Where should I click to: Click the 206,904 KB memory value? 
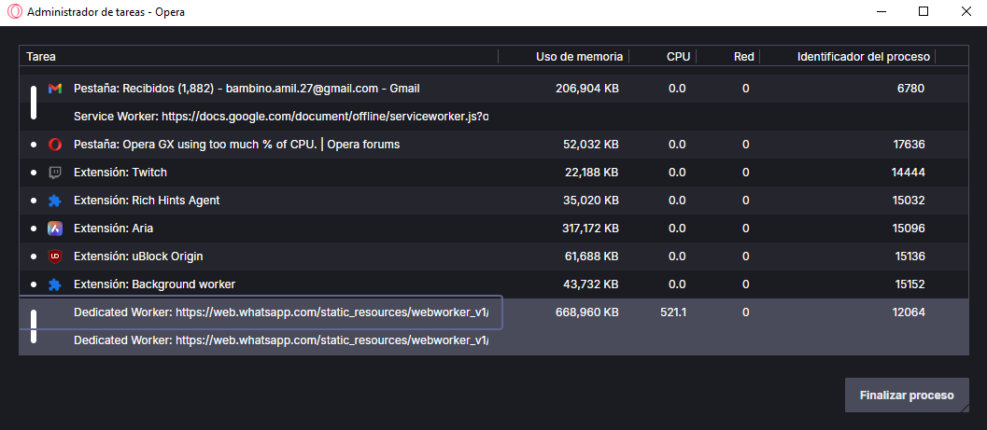coord(587,89)
